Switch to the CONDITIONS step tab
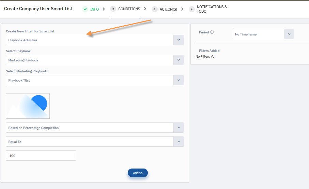309x189 pixels. [129, 9]
